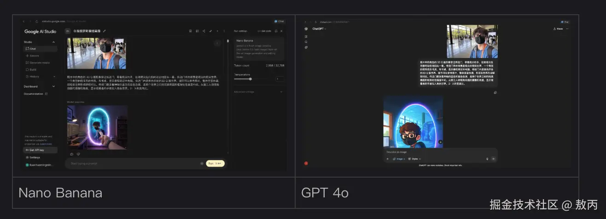606x219 pixels.
Task: Open the ChatGPT model dropdown
Action: pyautogui.click(x=319, y=29)
